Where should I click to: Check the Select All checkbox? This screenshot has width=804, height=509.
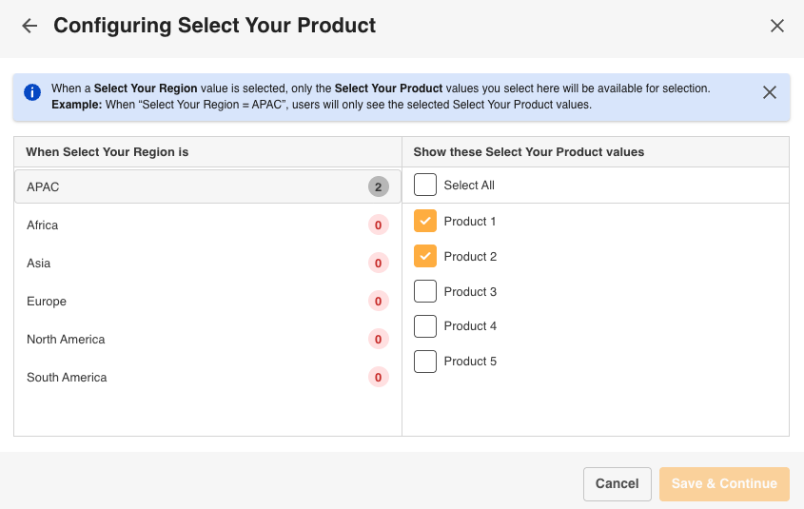(425, 185)
